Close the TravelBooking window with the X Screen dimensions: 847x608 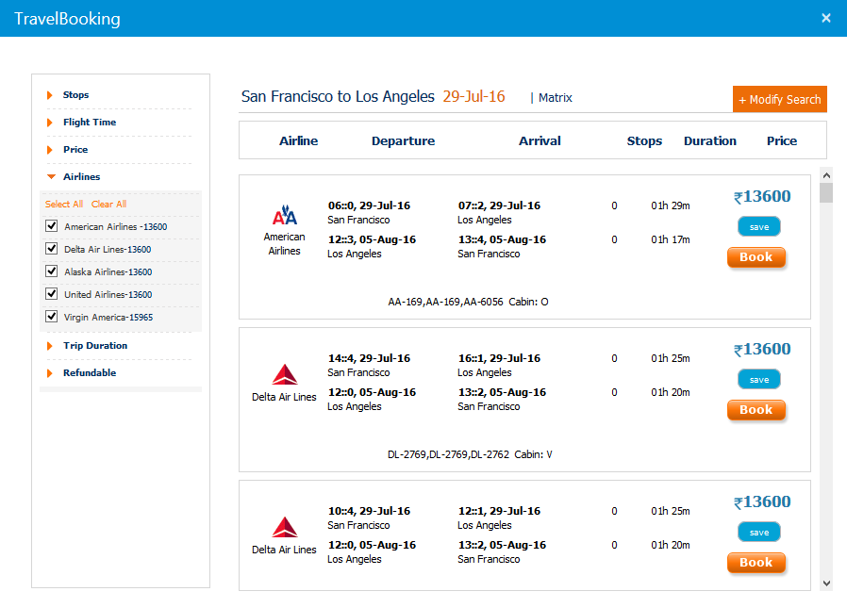pyautogui.click(x=826, y=18)
